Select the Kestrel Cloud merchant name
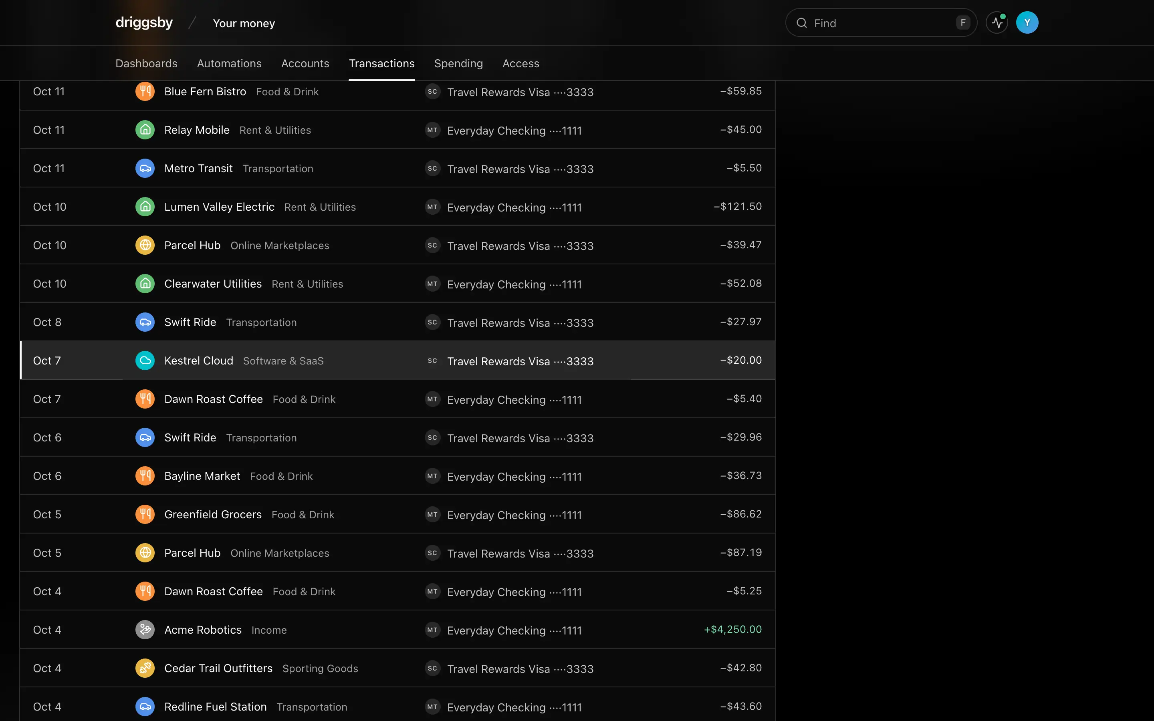This screenshot has width=1154, height=721. point(199,360)
